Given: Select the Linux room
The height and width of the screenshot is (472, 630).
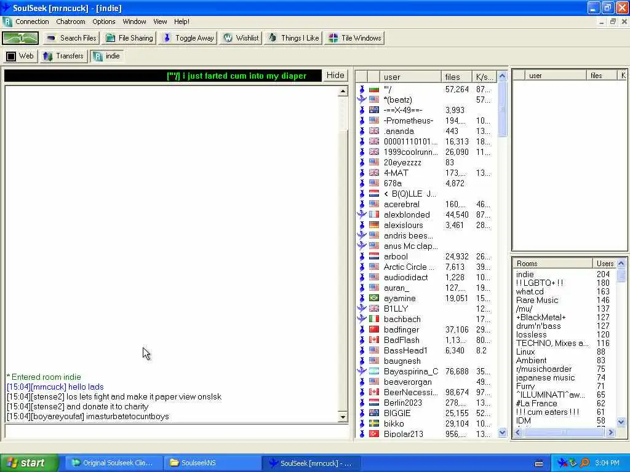Looking at the screenshot, I should [525, 352].
